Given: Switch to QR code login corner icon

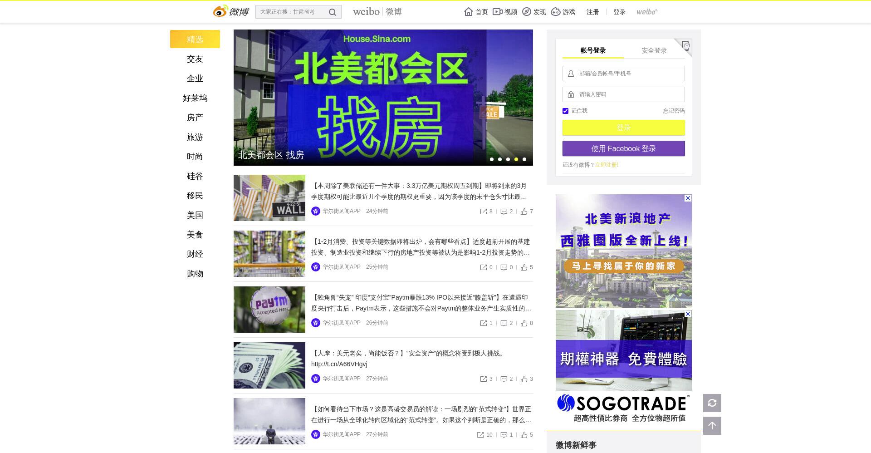Looking at the screenshot, I should (685, 45).
